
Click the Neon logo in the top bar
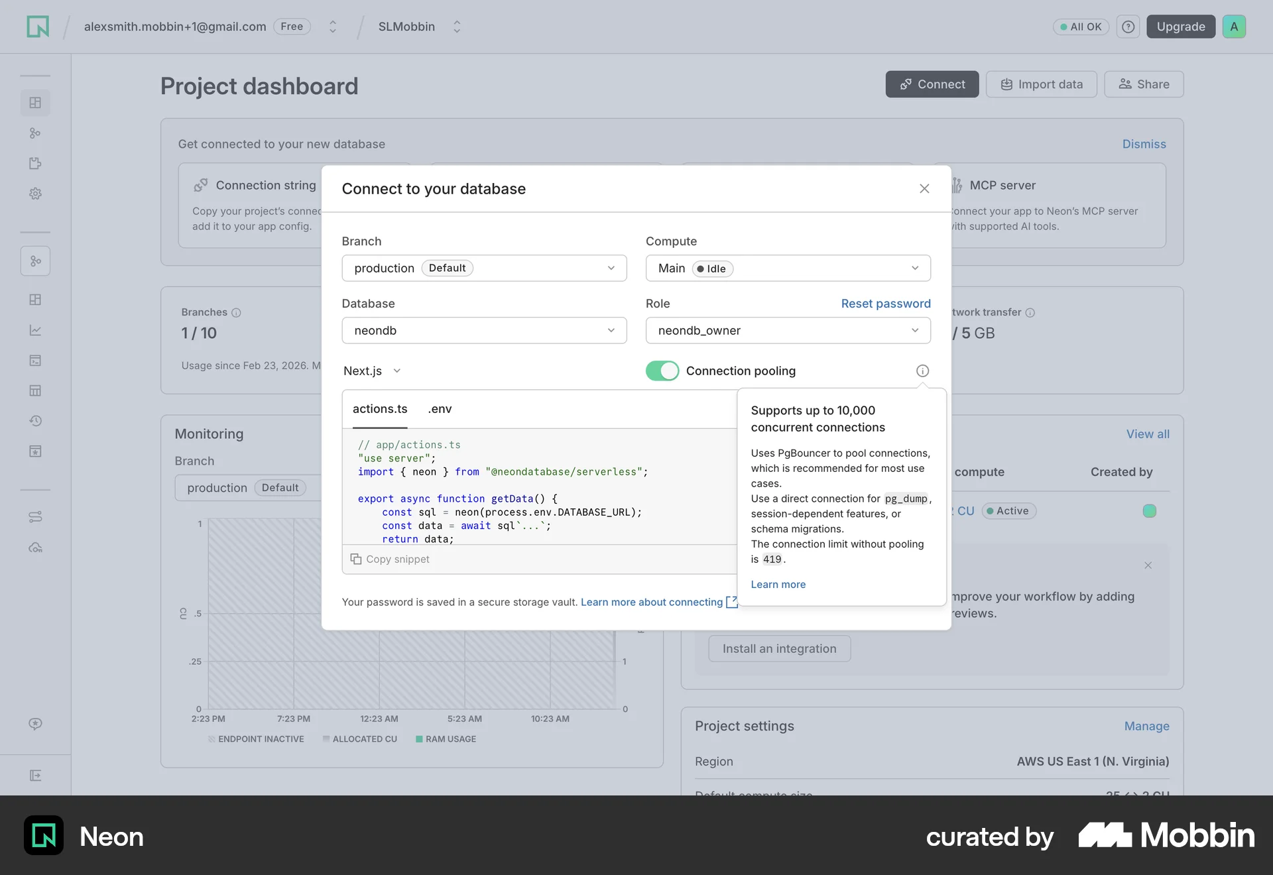(x=38, y=27)
